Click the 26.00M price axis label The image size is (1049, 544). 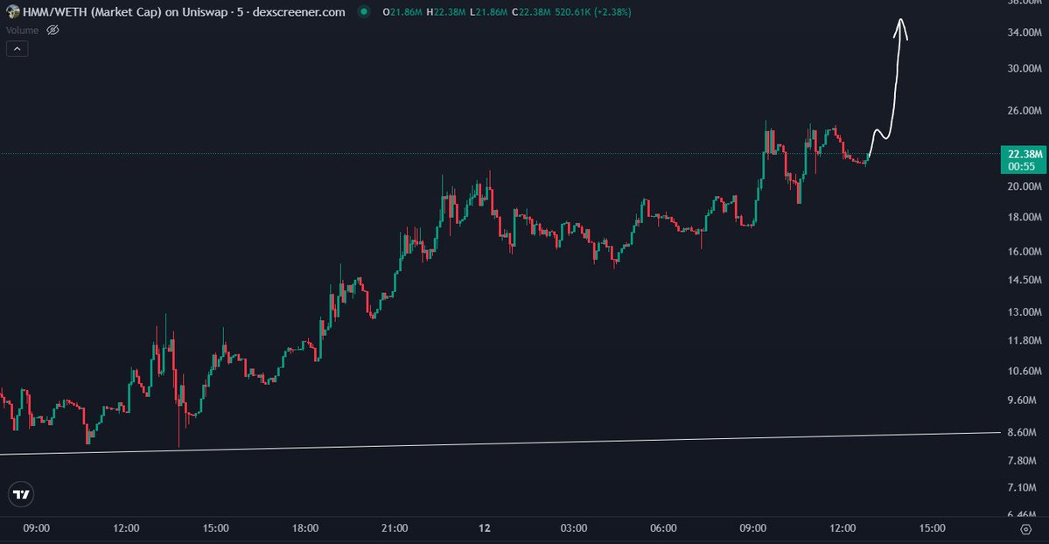(x=1025, y=110)
